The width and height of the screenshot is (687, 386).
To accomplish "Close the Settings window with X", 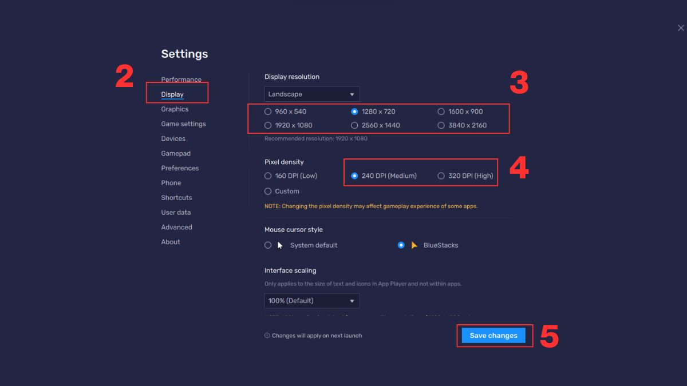I will 680,28.
